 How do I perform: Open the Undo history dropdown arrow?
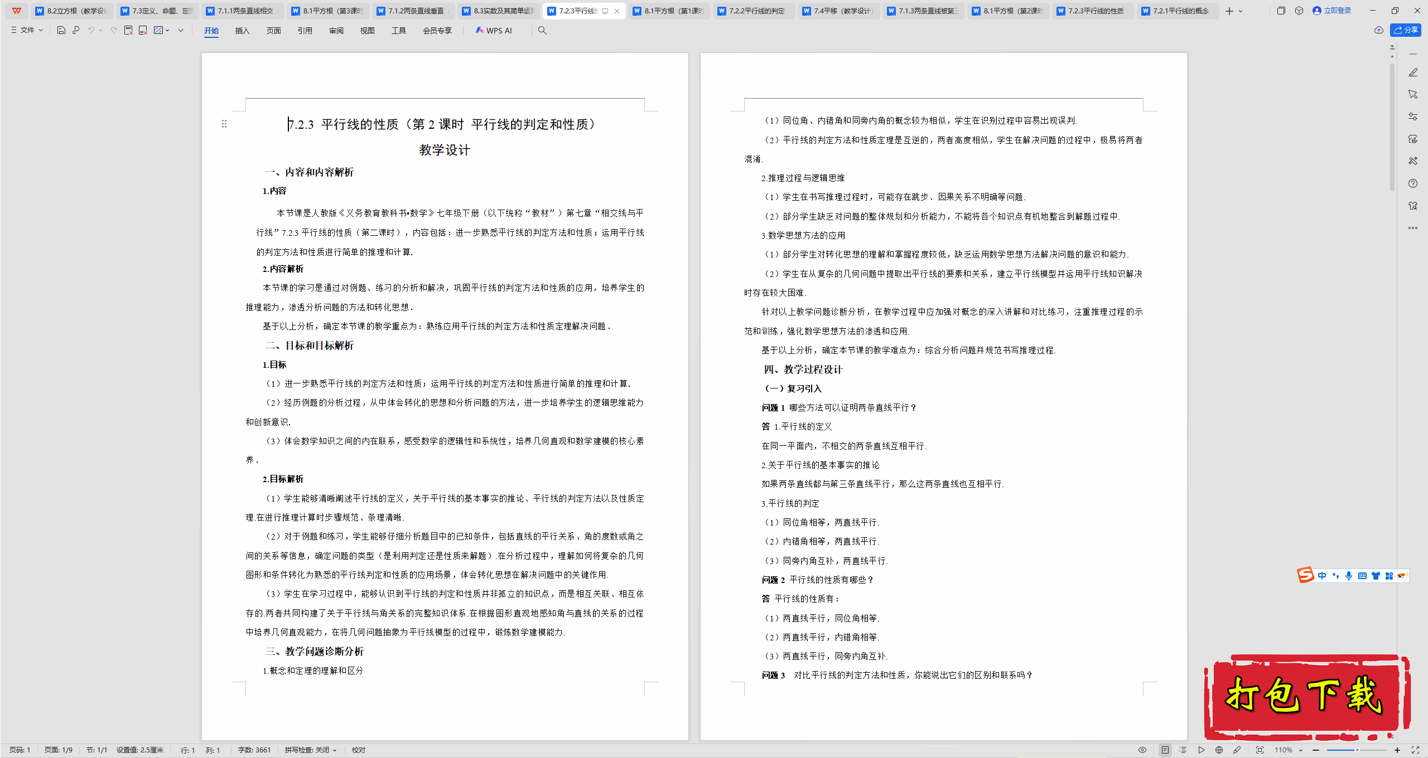pos(100,30)
